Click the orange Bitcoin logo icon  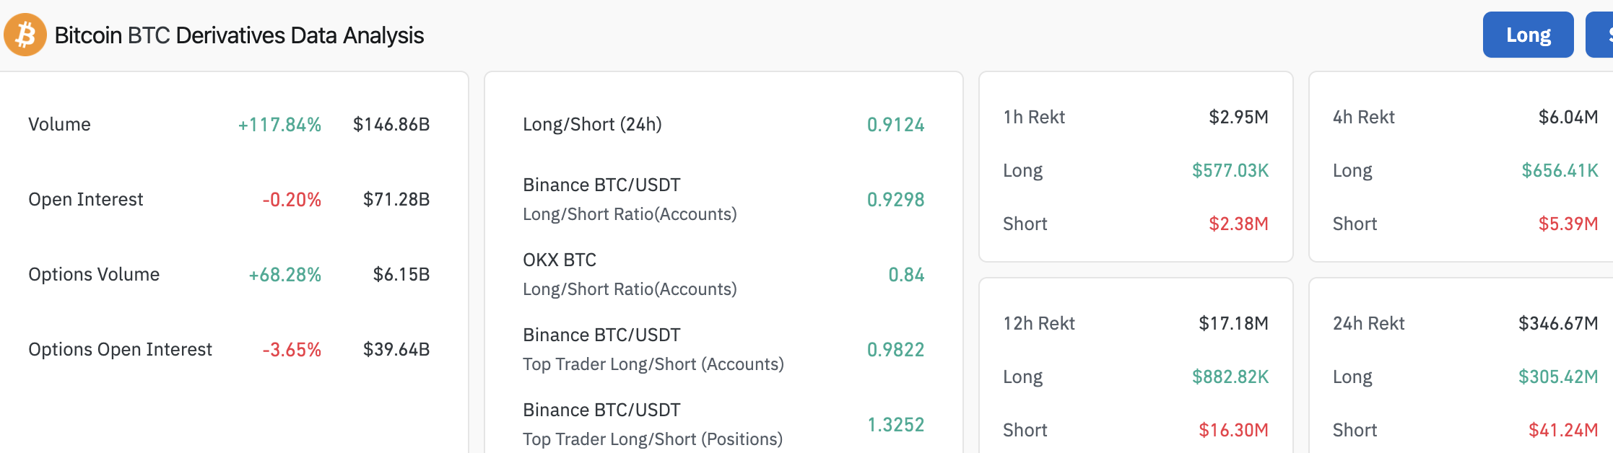(x=25, y=35)
